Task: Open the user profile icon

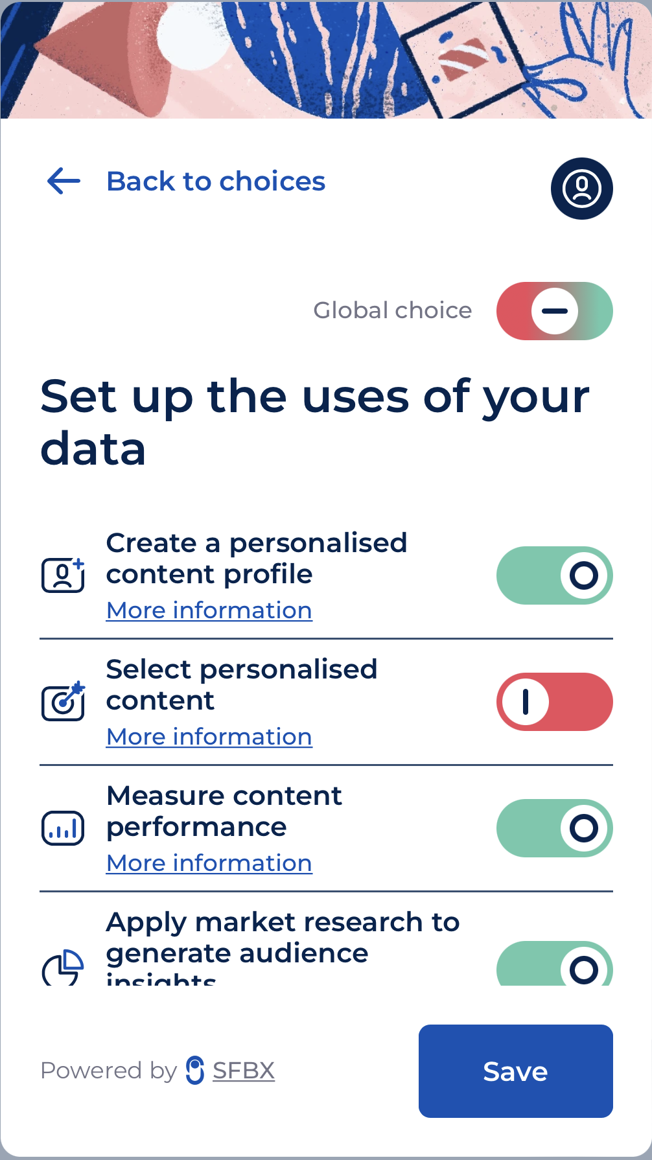Action: click(x=581, y=189)
